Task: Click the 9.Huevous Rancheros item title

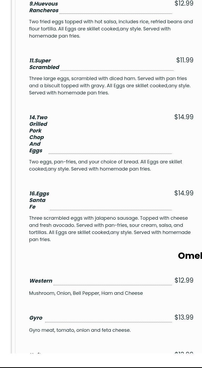Action: tap(44, 7)
